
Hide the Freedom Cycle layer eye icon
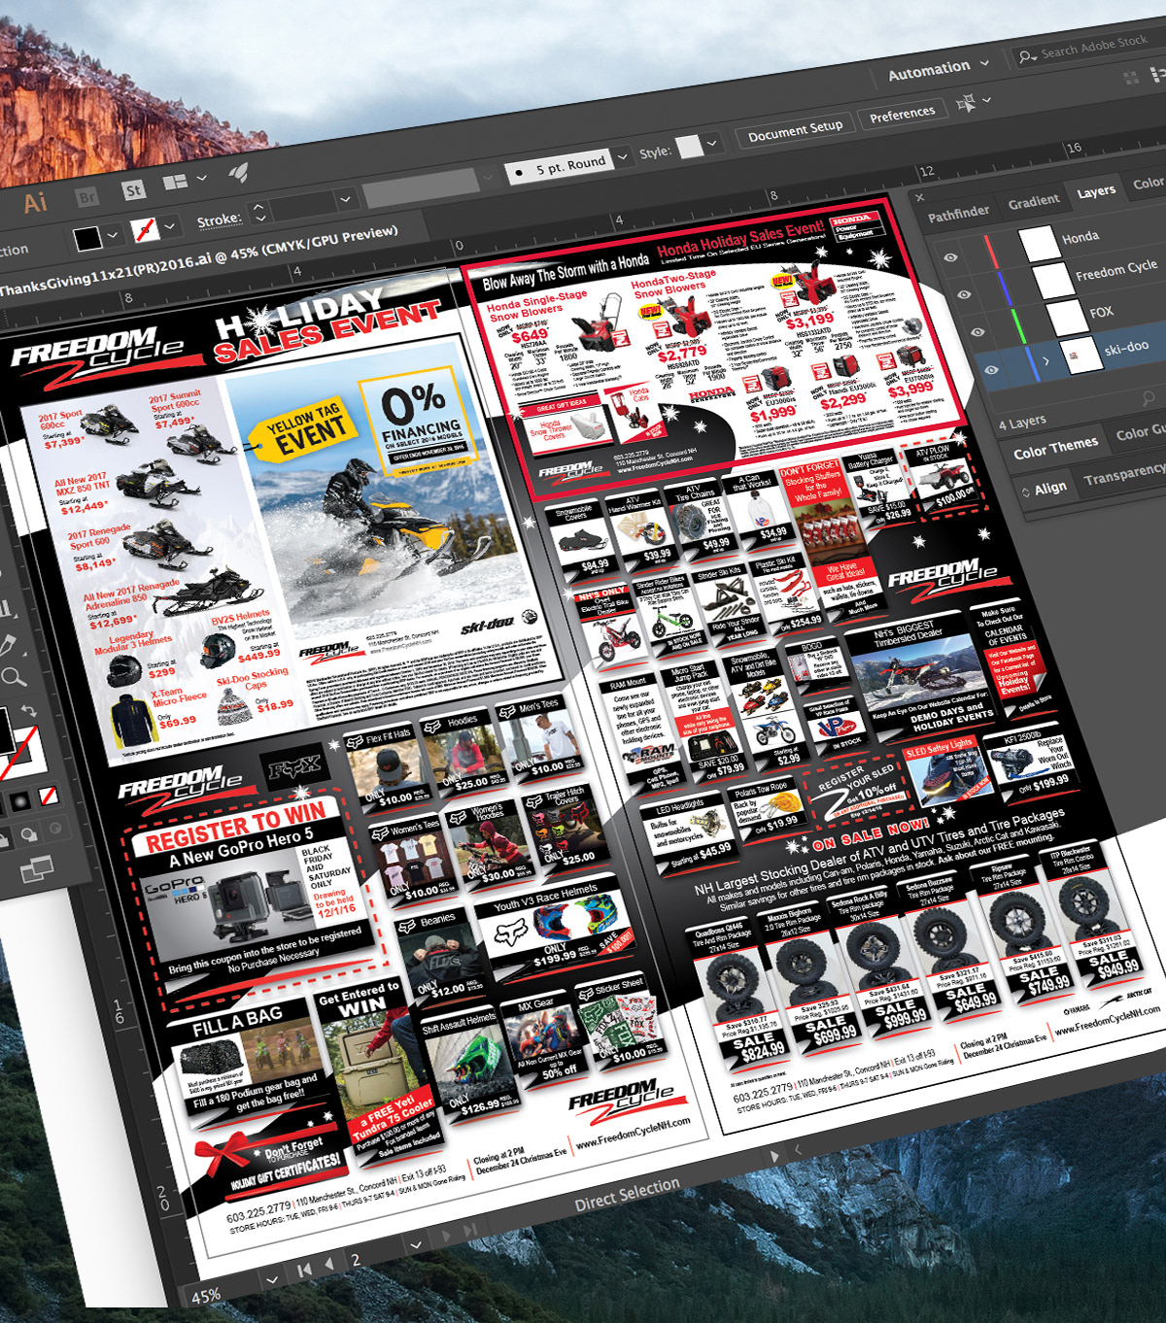pos(963,293)
